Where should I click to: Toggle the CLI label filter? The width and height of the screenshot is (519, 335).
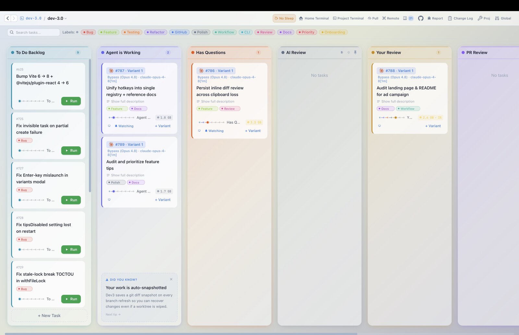coord(246,32)
